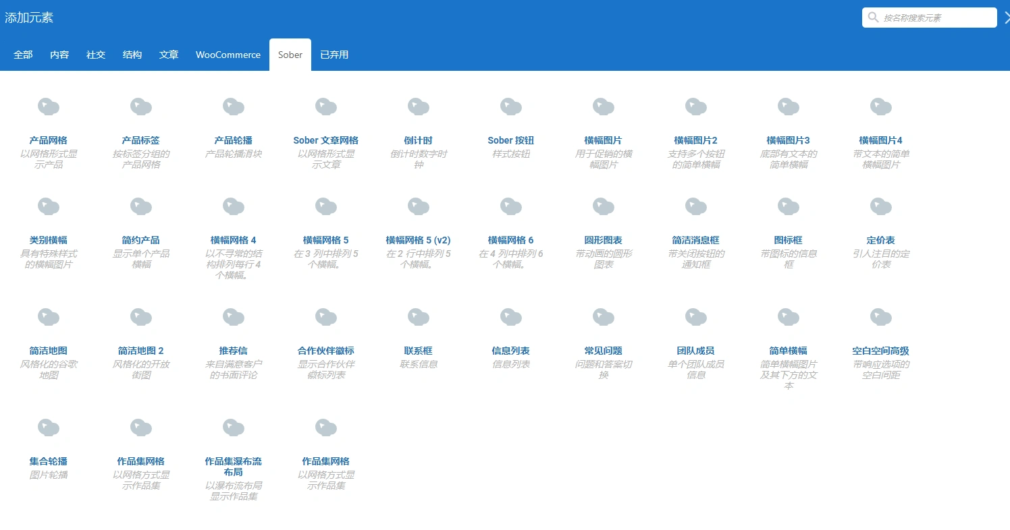Open the 社交 category tab
The height and width of the screenshot is (530, 1010).
pos(96,55)
